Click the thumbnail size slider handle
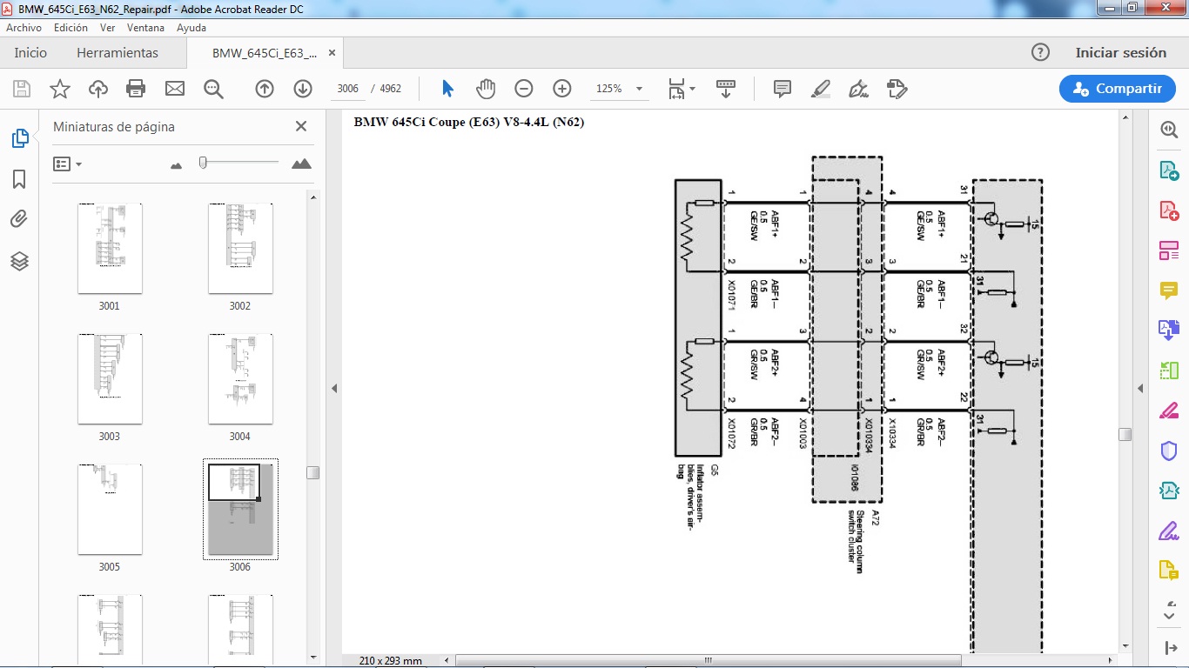The width and height of the screenshot is (1189, 668). click(x=203, y=162)
